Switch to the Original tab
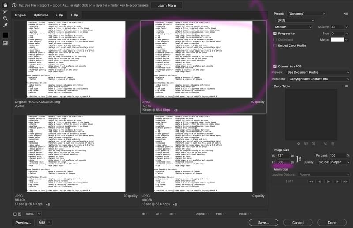The height and width of the screenshot is (228, 353). [x=21, y=15]
